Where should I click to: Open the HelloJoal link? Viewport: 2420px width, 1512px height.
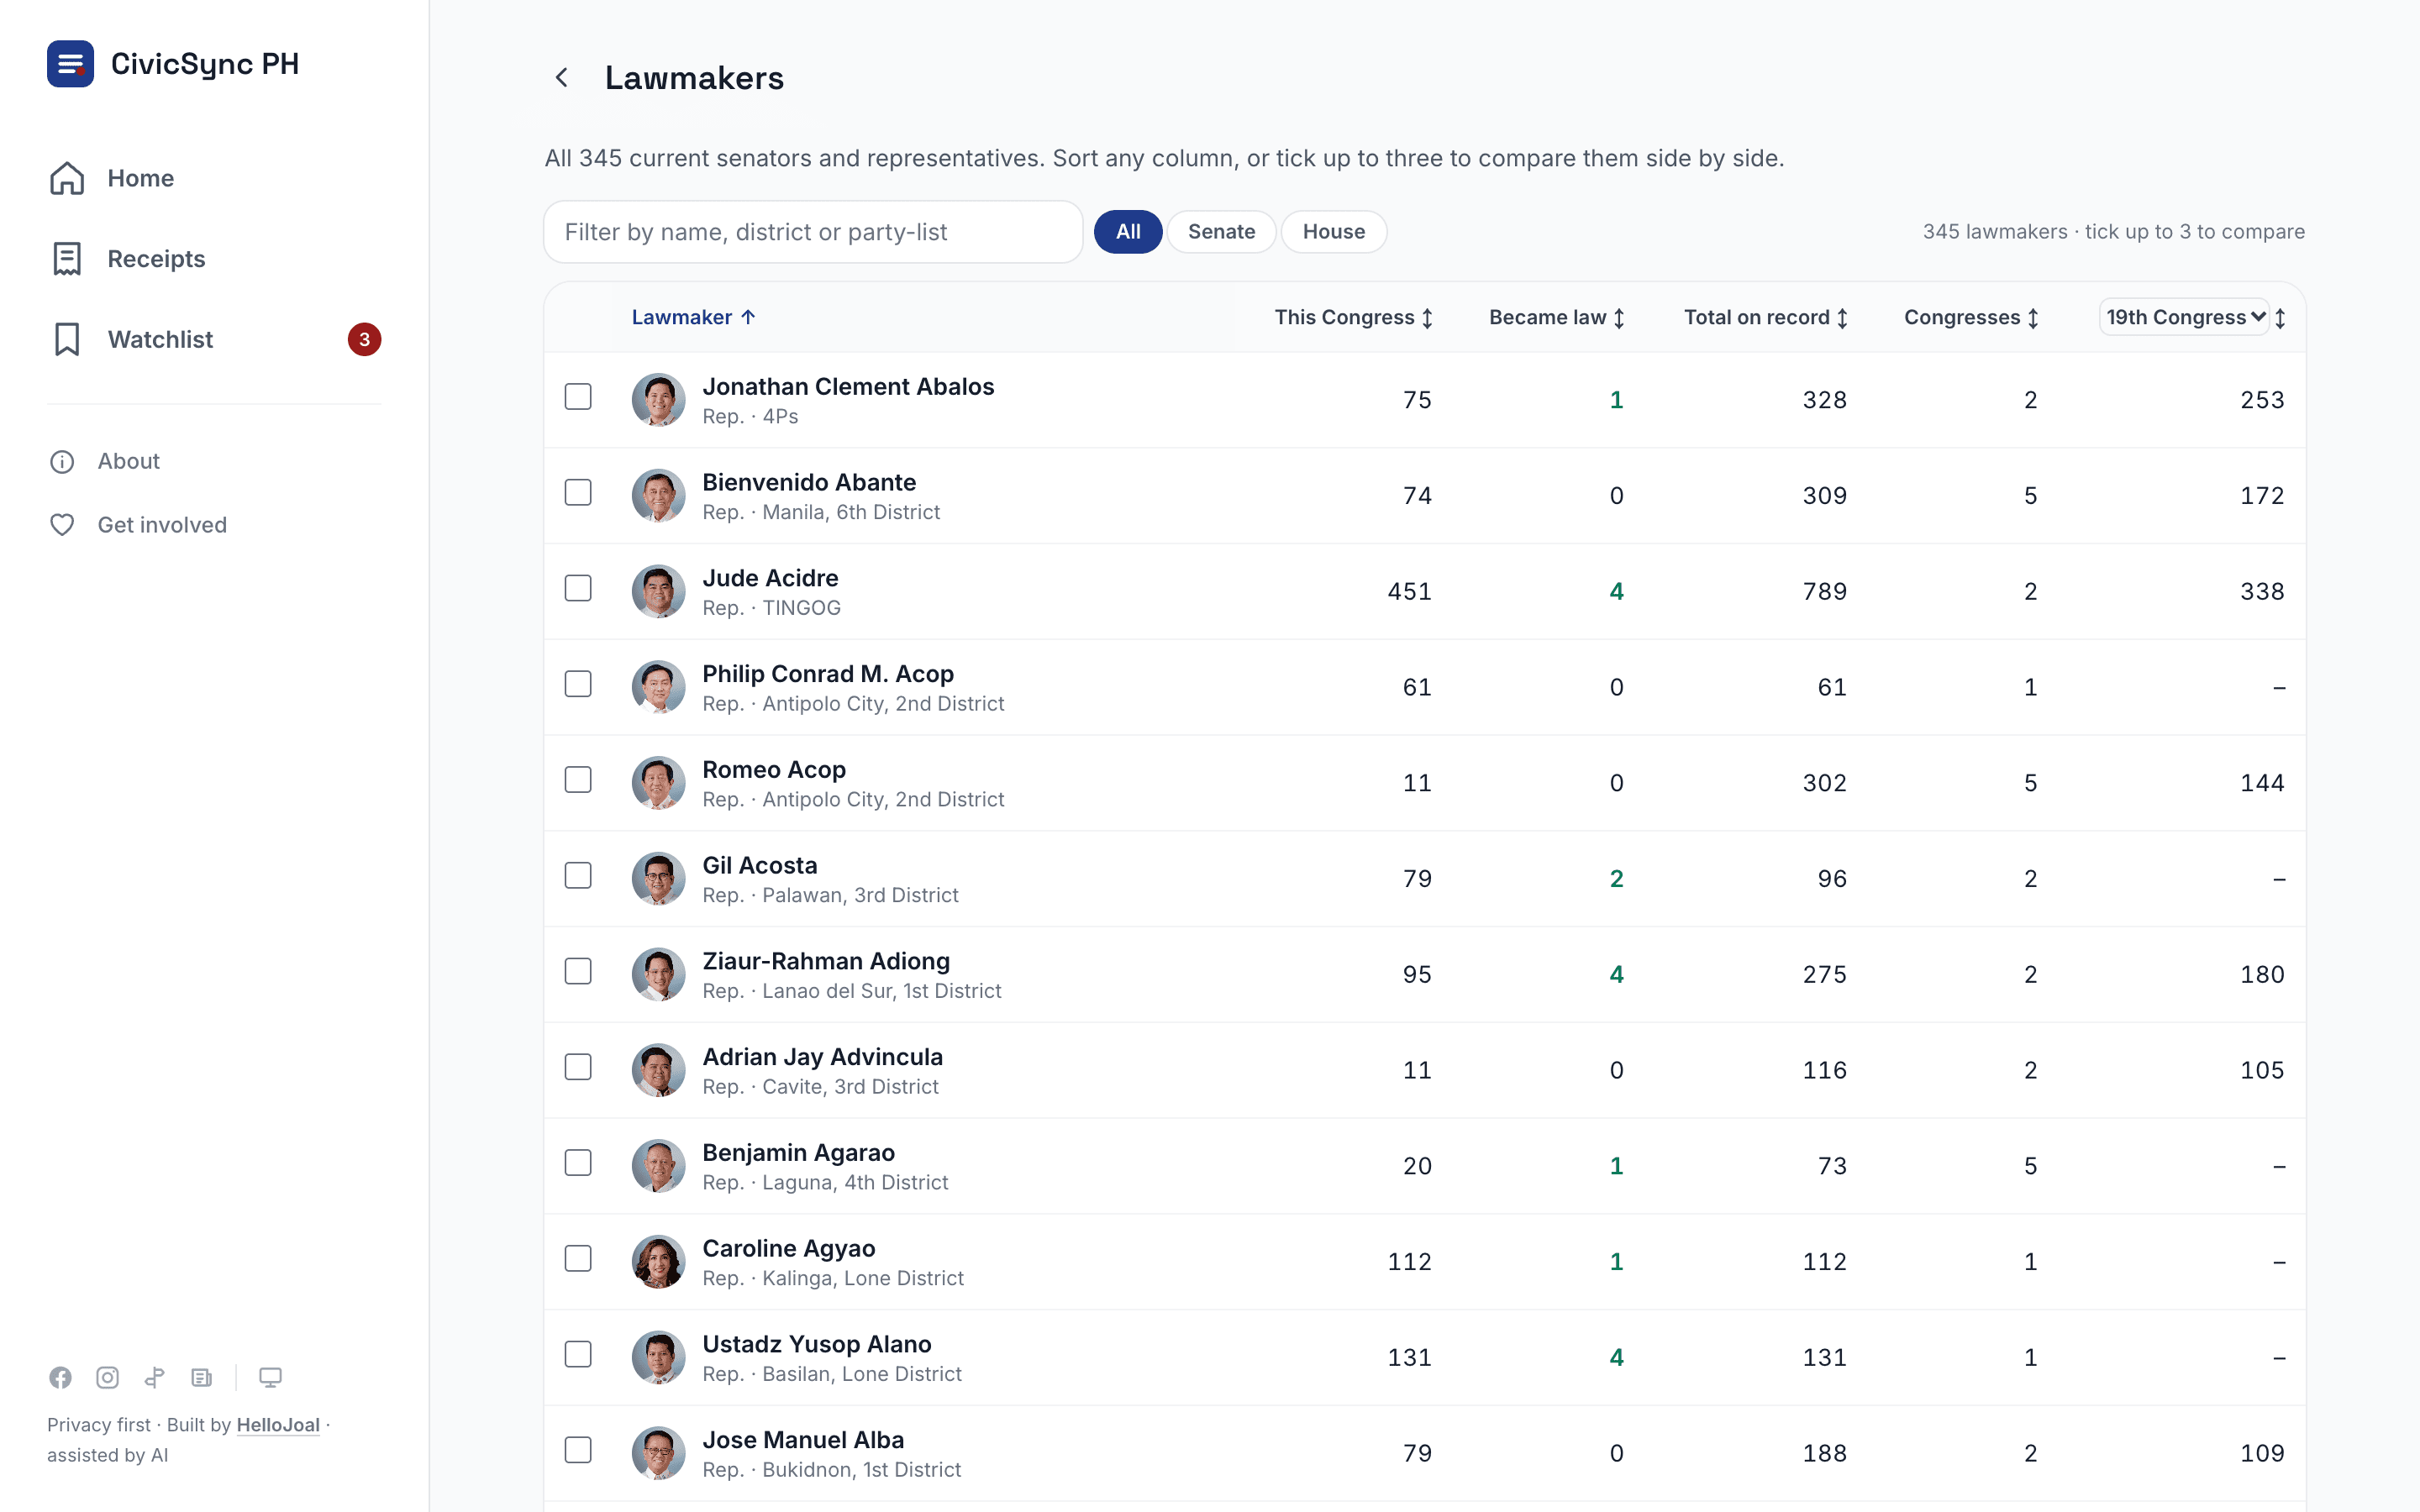(x=278, y=1425)
